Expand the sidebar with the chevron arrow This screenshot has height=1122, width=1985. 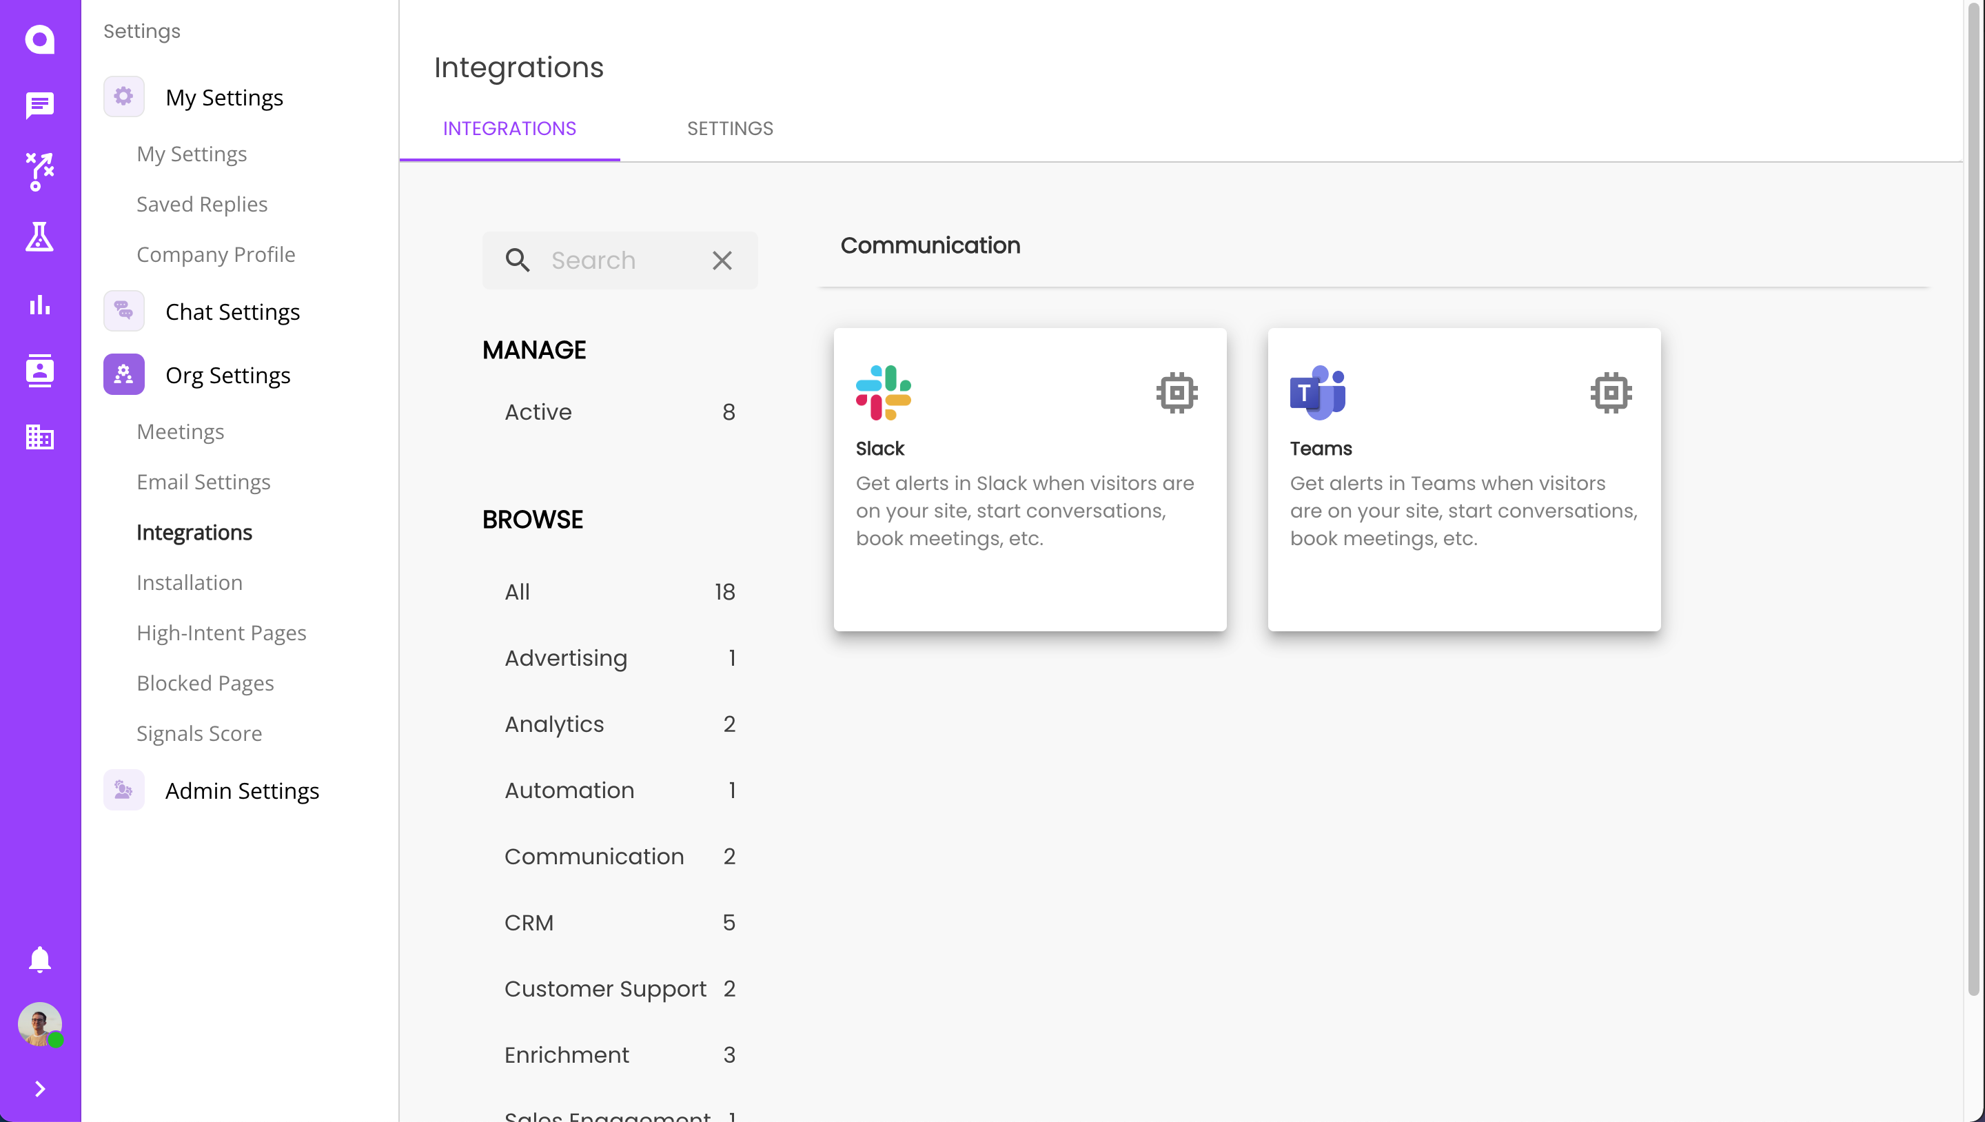40,1089
